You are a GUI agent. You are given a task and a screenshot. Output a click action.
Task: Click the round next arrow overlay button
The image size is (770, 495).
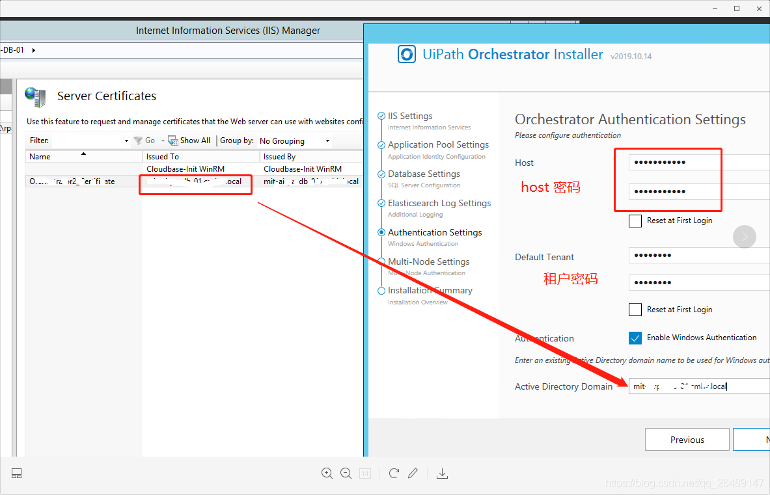tap(745, 237)
